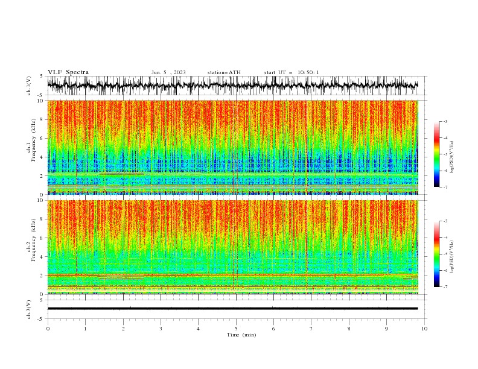The height and width of the screenshot is (369, 478).
Task: Click the "-3" tick on ch.1 colorbar
Action: click(x=445, y=121)
